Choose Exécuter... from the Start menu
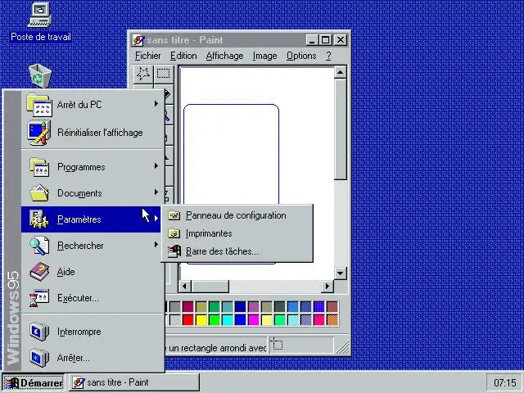 point(93,298)
